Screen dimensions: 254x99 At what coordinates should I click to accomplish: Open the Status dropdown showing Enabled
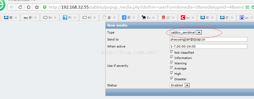180,85
